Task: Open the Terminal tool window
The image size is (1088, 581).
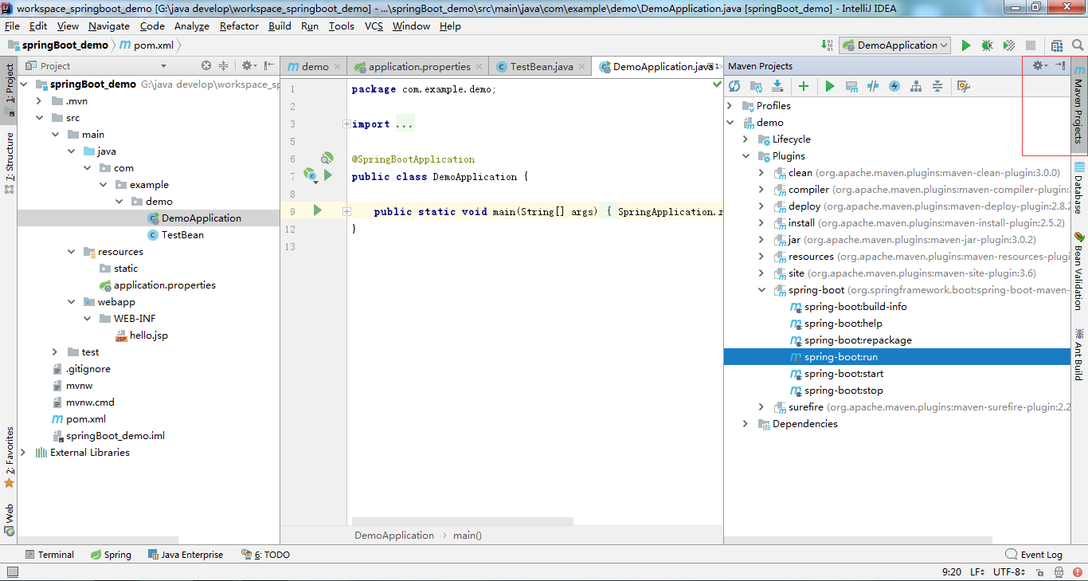Action: pyautogui.click(x=49, y=555)
